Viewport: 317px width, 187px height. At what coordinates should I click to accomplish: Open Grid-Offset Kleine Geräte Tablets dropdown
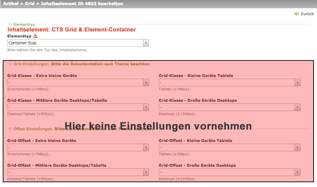(x=229, y=147)
